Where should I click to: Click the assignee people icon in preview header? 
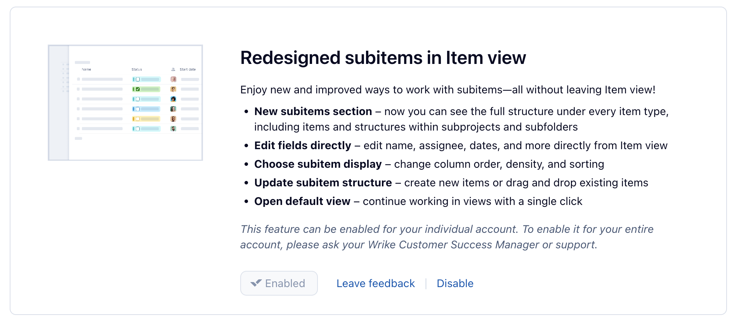pyautogui.click(x=173, y=69)
